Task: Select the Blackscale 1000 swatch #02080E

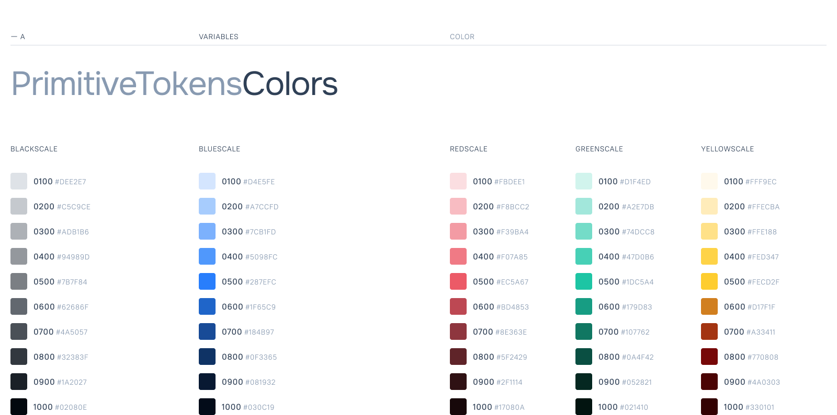Action: point(19,407)
